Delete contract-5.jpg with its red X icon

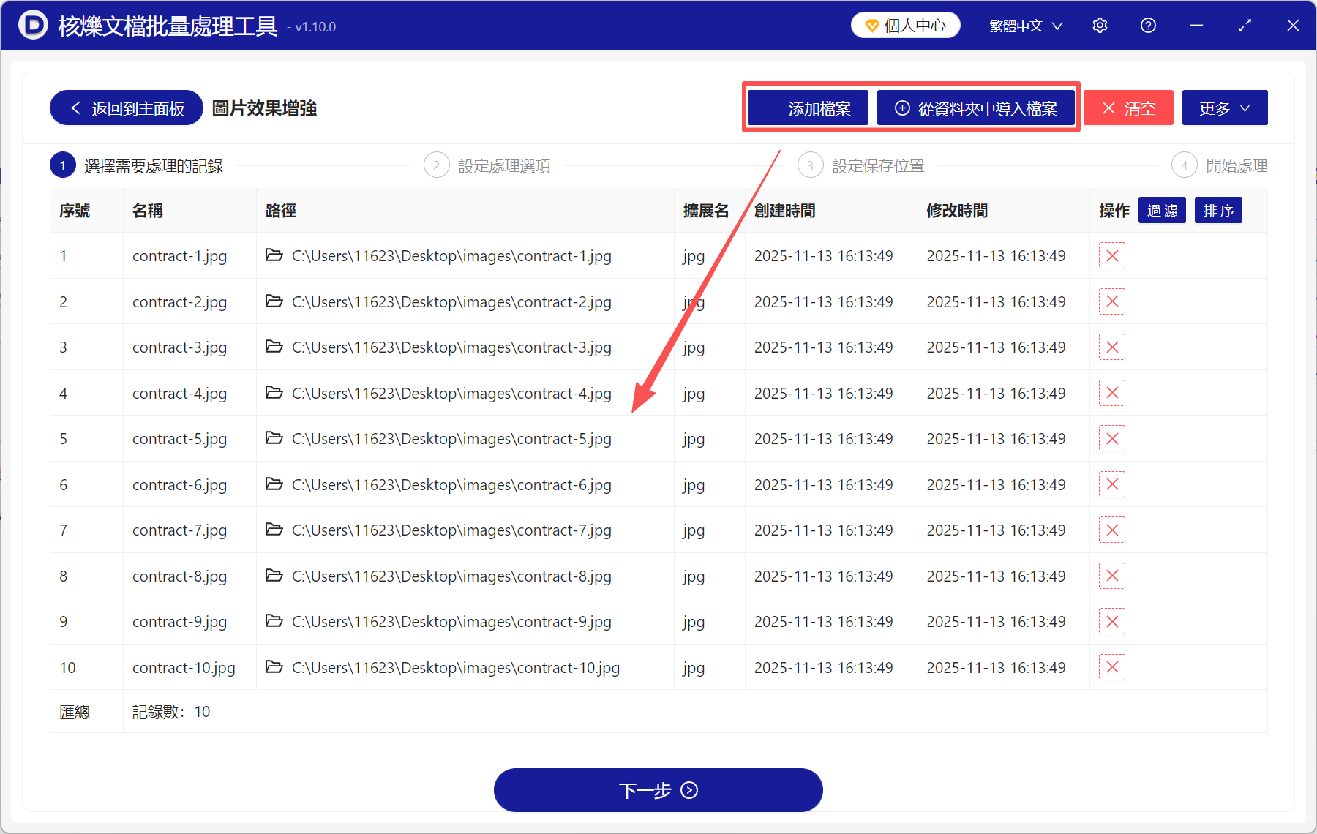(1111, 438)
